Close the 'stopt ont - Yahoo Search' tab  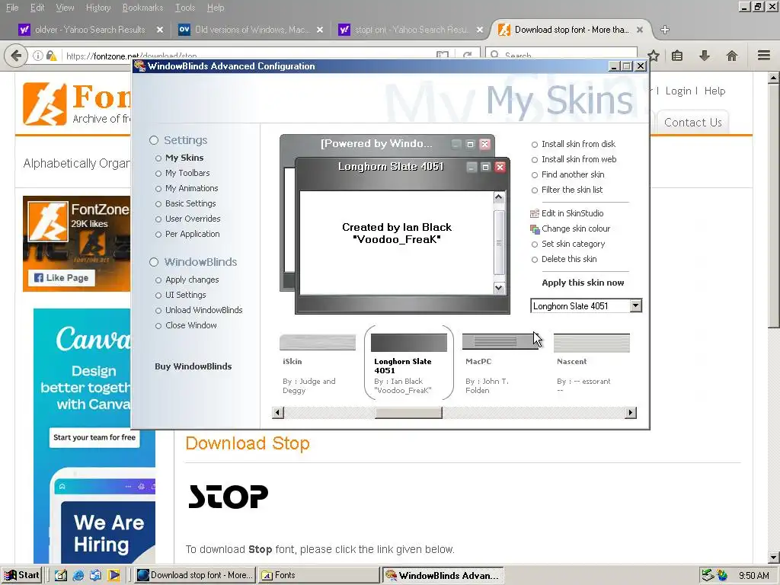click(480, 30)
